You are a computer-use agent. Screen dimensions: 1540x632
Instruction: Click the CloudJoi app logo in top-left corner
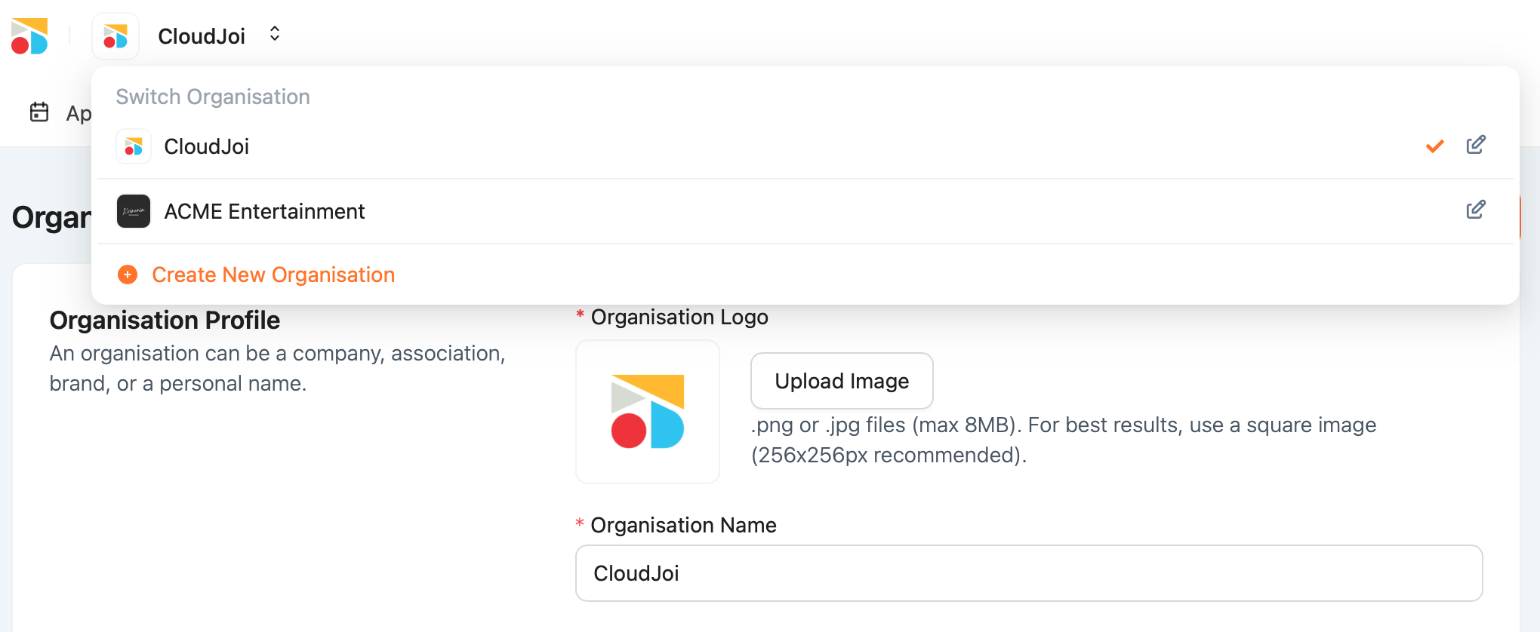pyautogui.click(x=30, y=36)
